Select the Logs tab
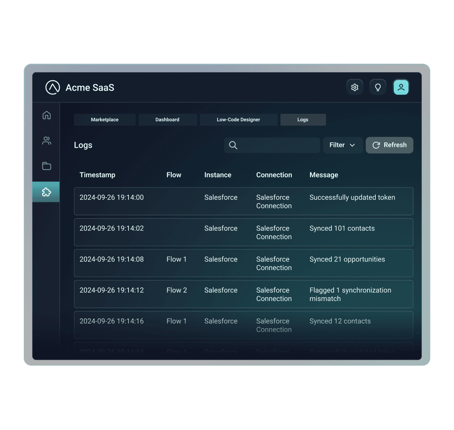Viewport: 454px width, 430px height. click(x=303, y=120)
